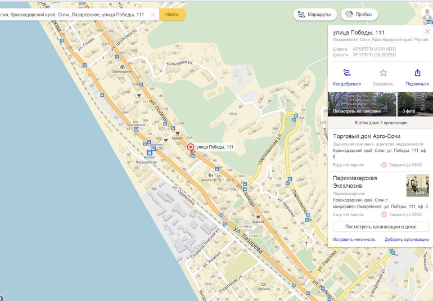Viewport: 433px width, 301px height.
Task: Open the Торговый дом Арго-Сочи listing
Action: 367,136
